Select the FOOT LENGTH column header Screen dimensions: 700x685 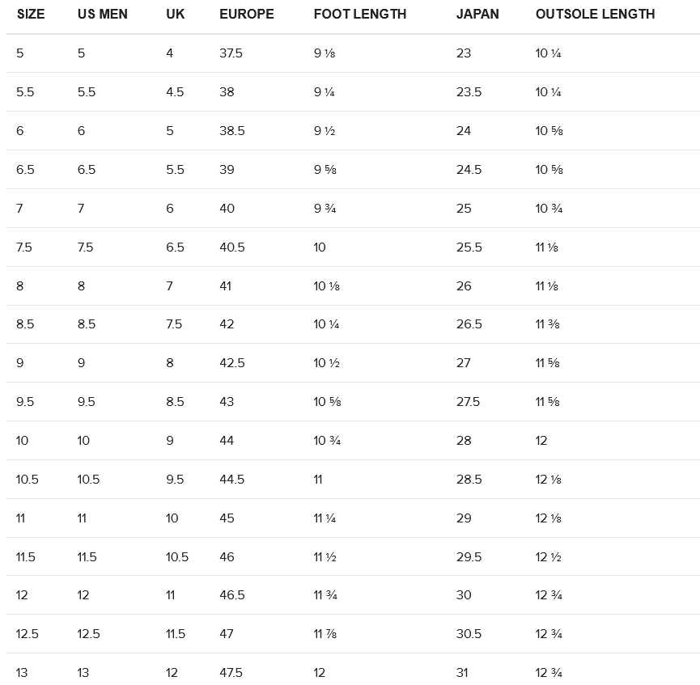[360, 14]
